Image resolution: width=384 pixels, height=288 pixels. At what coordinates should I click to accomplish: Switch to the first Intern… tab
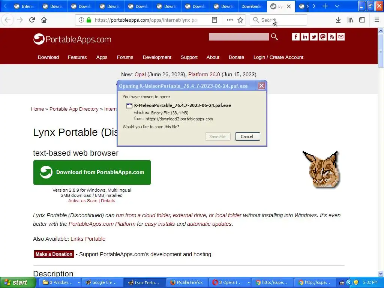(x=24, y=6)
